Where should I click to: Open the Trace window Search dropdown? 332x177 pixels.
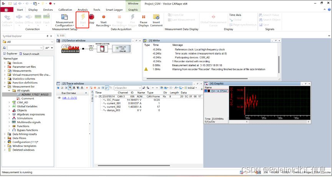140,88
